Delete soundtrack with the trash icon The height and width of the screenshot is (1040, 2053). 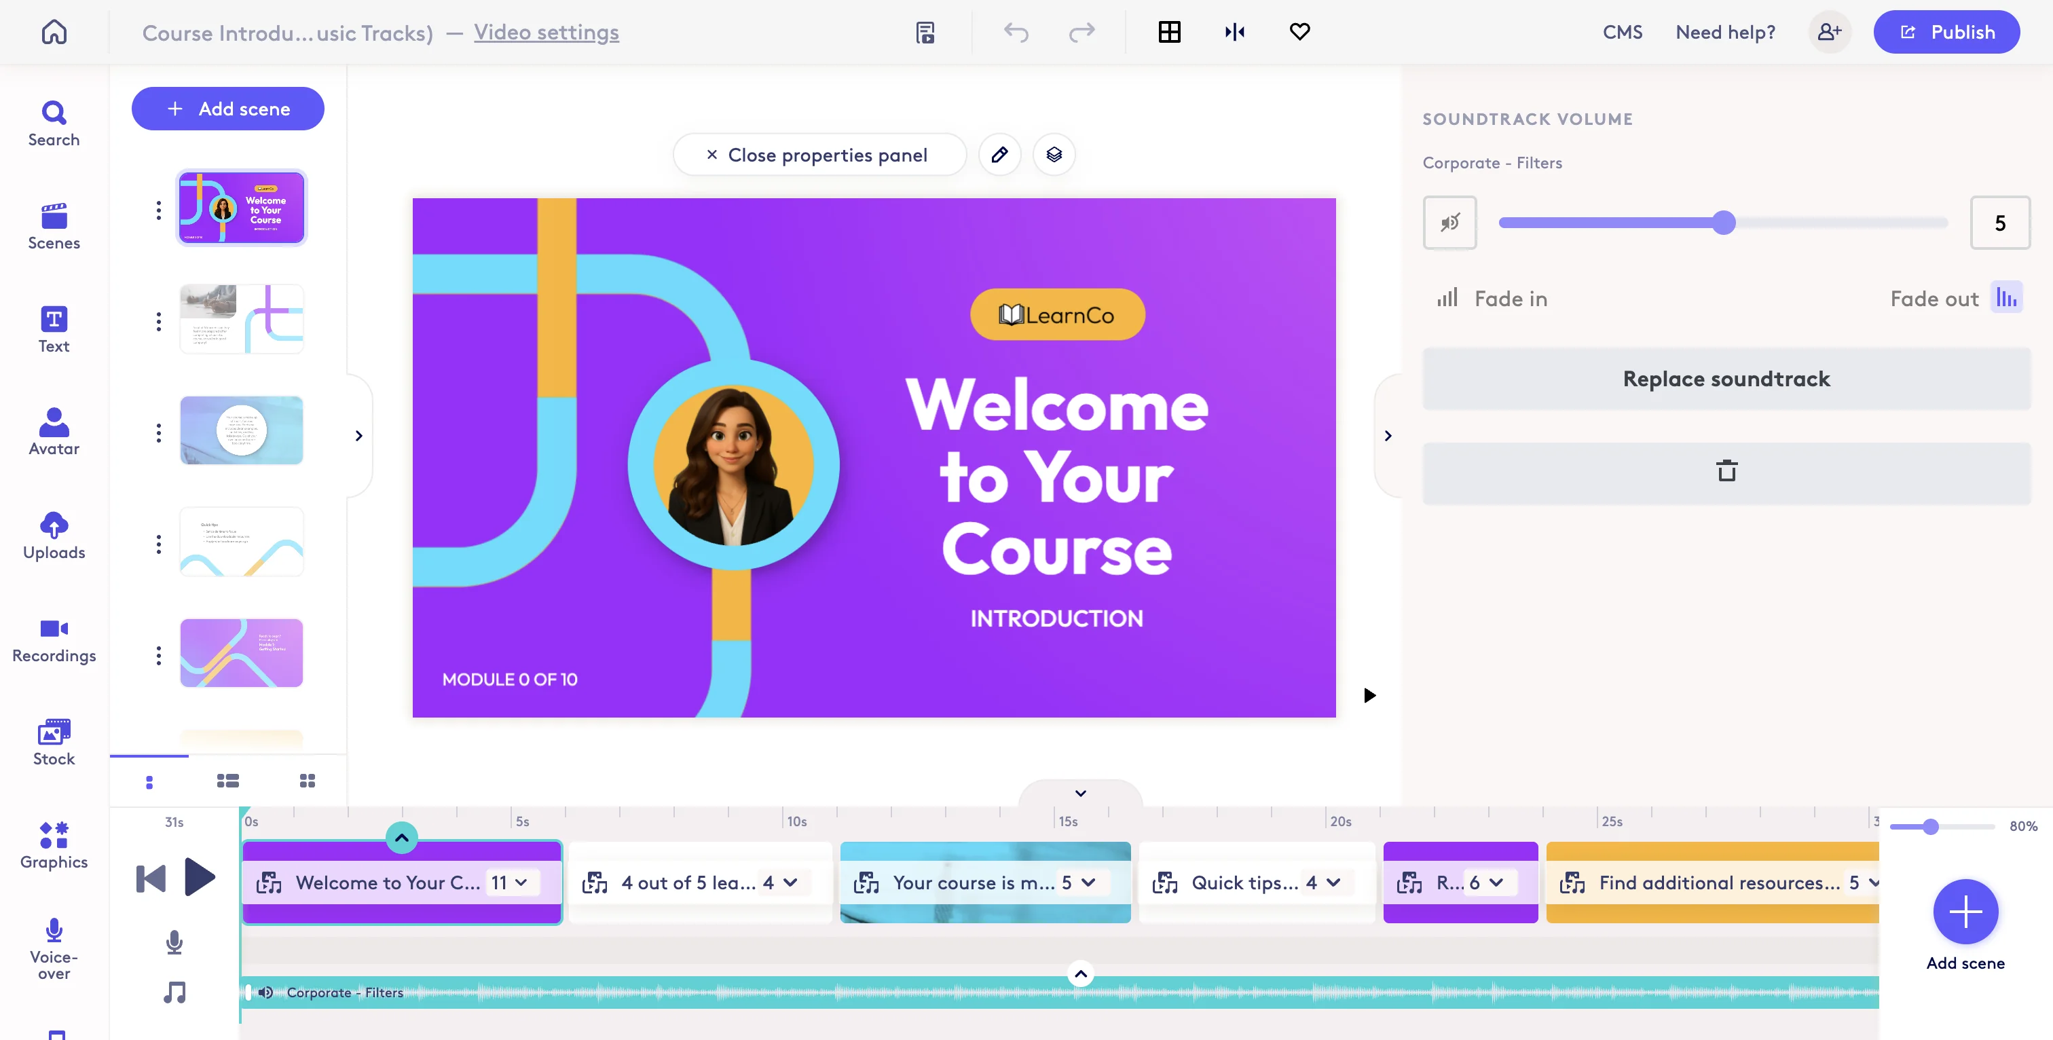(1726, 472)
